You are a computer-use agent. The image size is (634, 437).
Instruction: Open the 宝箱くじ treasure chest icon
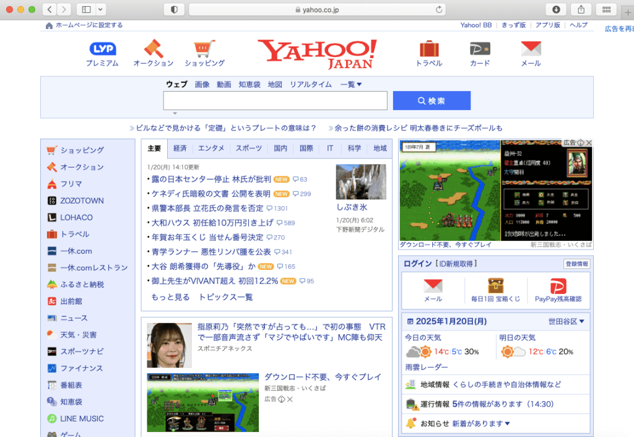coord(495,287)
